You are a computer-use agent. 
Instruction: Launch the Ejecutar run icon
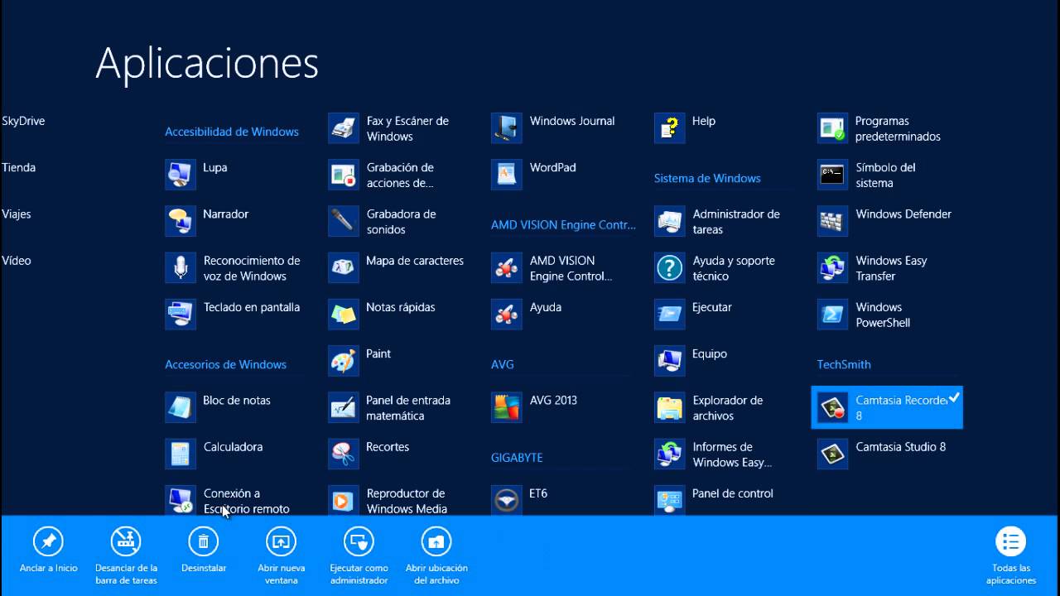pos(670,315)
